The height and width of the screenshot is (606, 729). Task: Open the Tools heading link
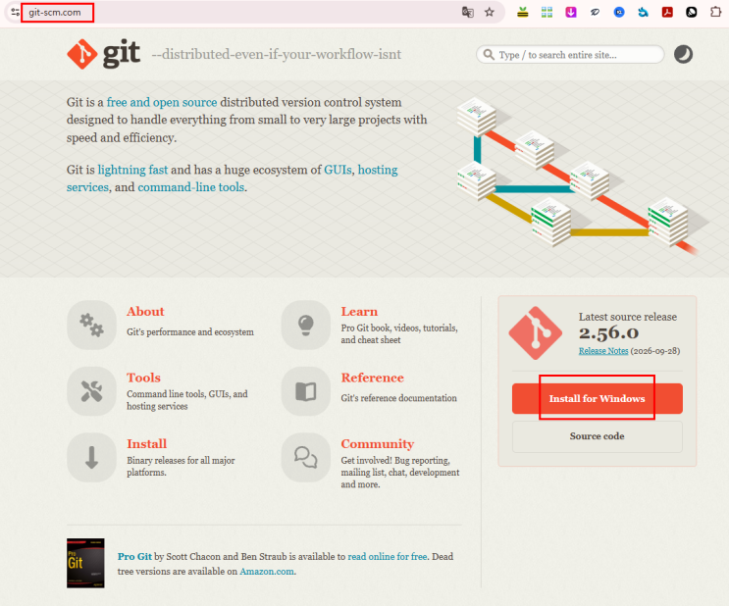pyautogui.click(x=143, y=378)
